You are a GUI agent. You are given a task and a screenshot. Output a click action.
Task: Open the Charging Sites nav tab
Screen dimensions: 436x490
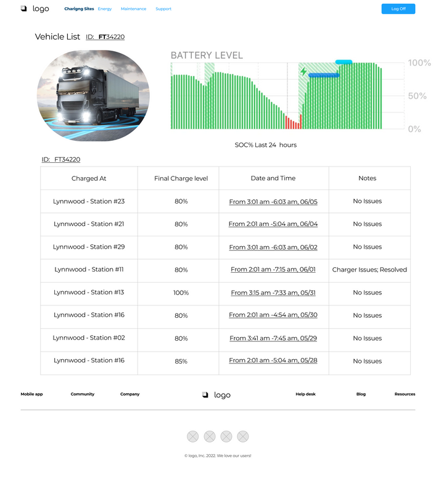[x=79, y=9]
